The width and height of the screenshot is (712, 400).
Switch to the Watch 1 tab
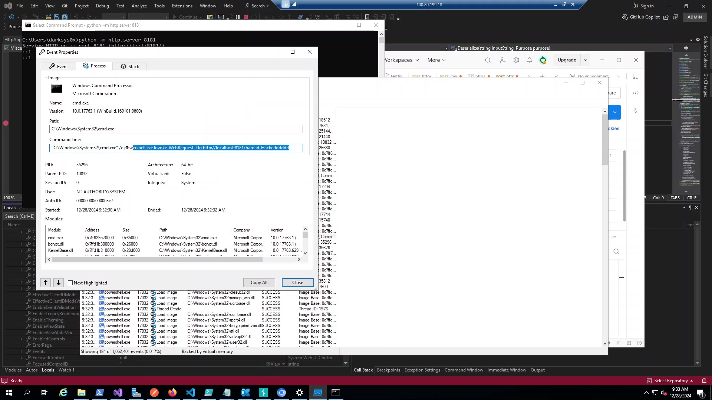(x=66, y=370)
